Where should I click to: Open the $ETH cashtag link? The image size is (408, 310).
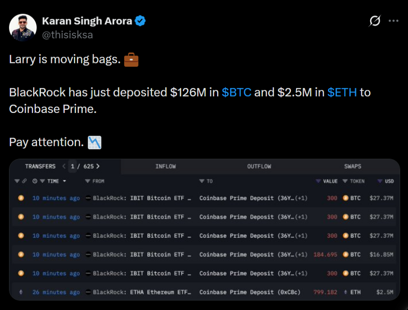pyautogui.click(x=342, y=93)
